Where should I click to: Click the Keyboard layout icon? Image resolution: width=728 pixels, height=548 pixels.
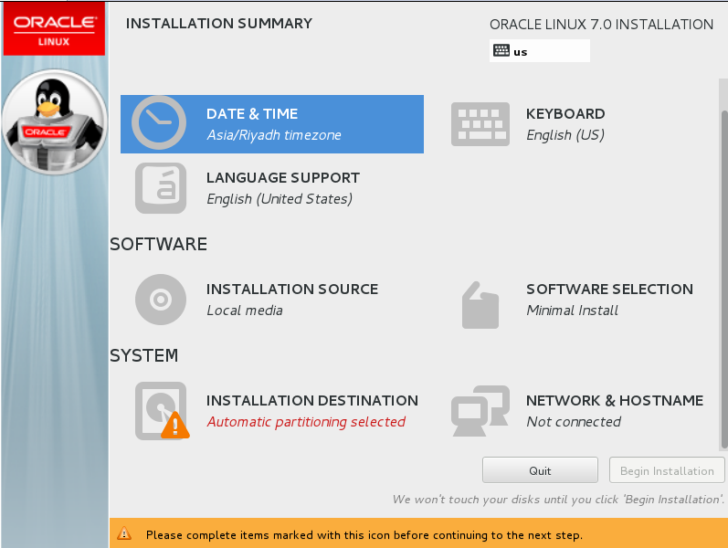point(480,124)
